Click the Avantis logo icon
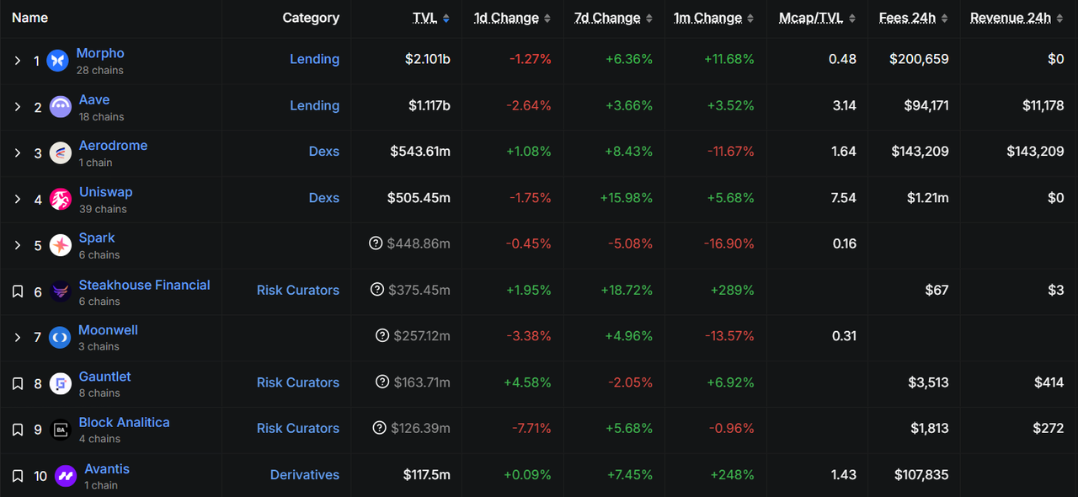Screen dimensions: 1078x497 click(x=66, y=476)
